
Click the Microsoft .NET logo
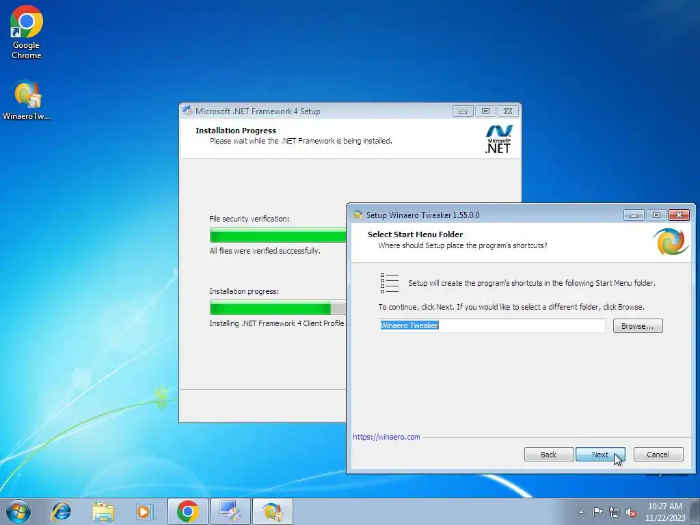pyautogui.click(x=498, y=139)
